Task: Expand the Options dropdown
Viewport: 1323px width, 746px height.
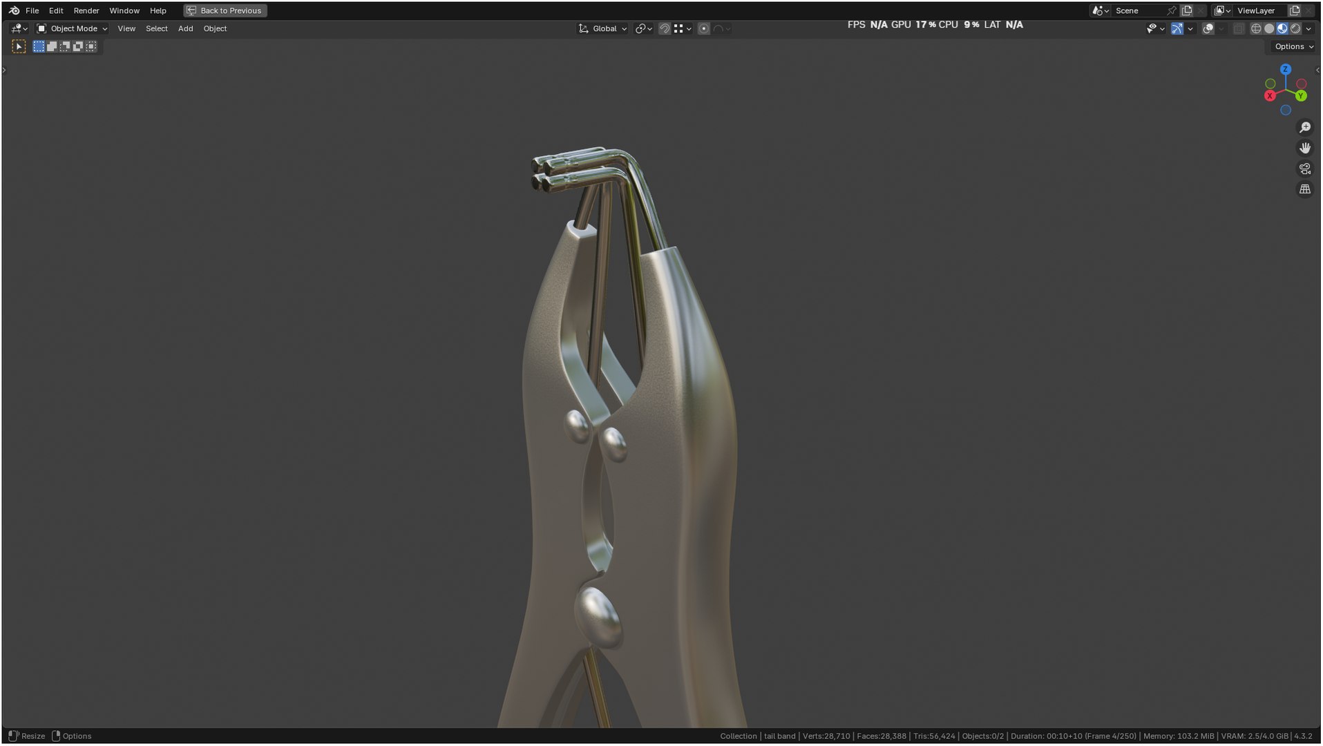Action: pos(1294,46)
